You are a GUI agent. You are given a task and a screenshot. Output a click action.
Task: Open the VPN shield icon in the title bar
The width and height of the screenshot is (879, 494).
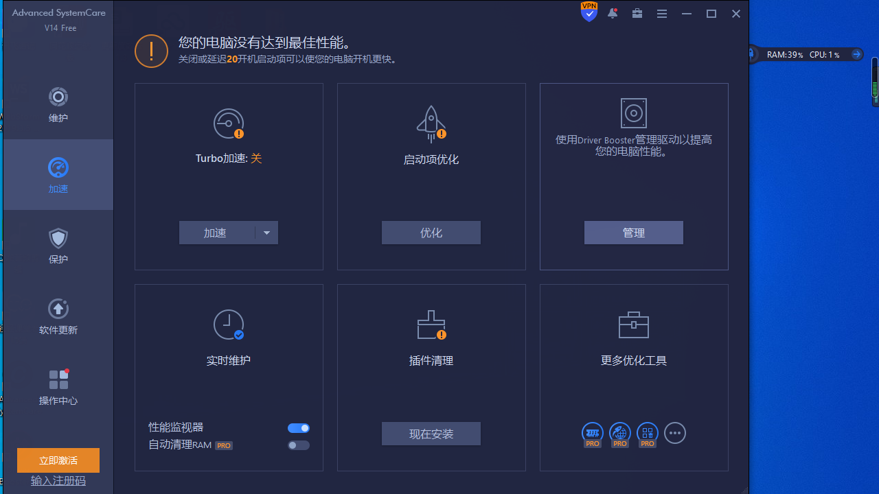(x=589, y=12)
